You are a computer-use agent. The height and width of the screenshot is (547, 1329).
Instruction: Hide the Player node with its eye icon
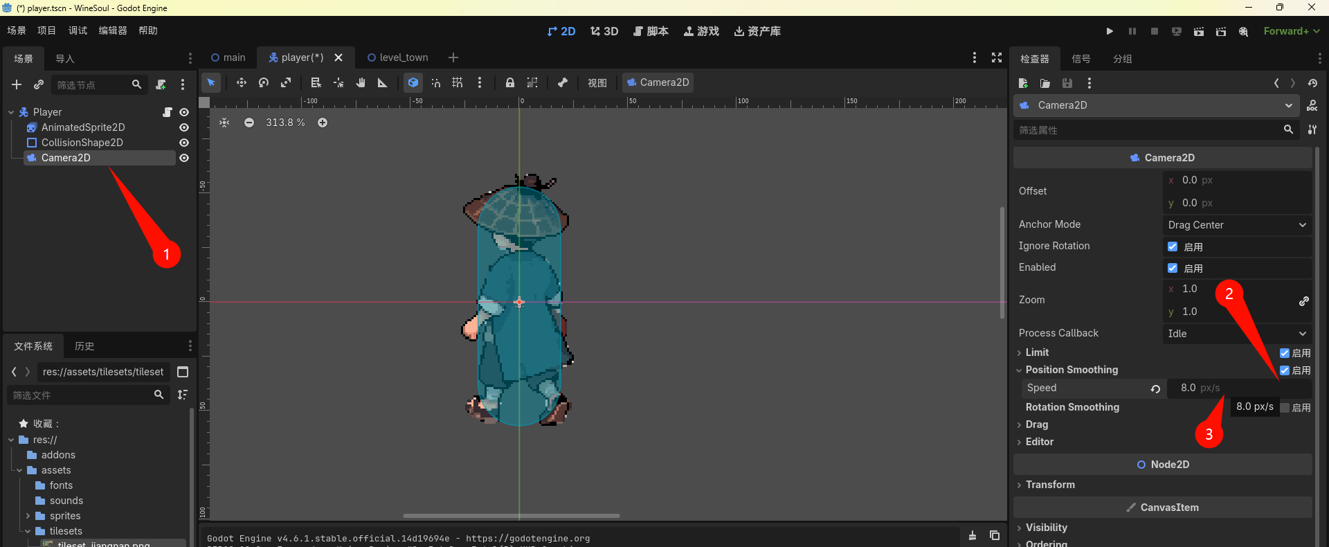point(184,112)
